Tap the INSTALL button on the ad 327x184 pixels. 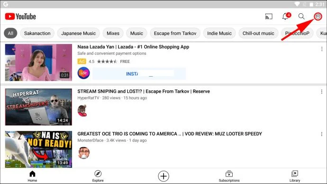click(x=139, y=74)
